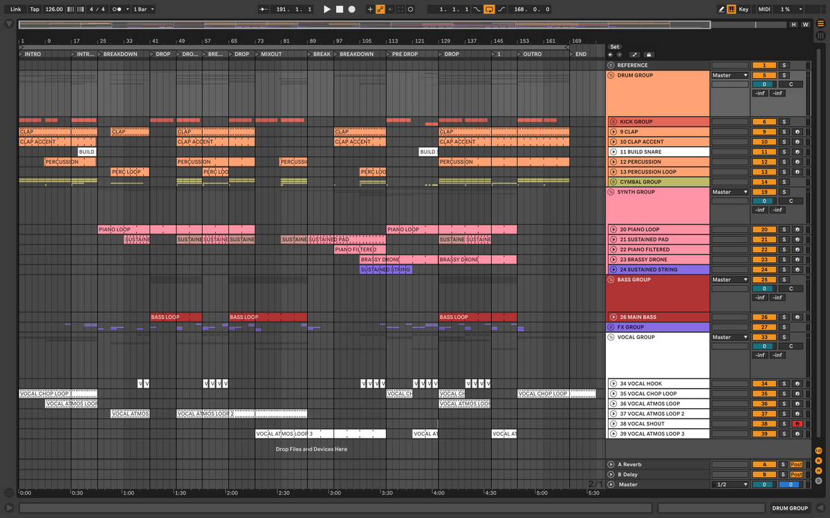
Task: Click the Master track volume field
Action: point(764,485)
